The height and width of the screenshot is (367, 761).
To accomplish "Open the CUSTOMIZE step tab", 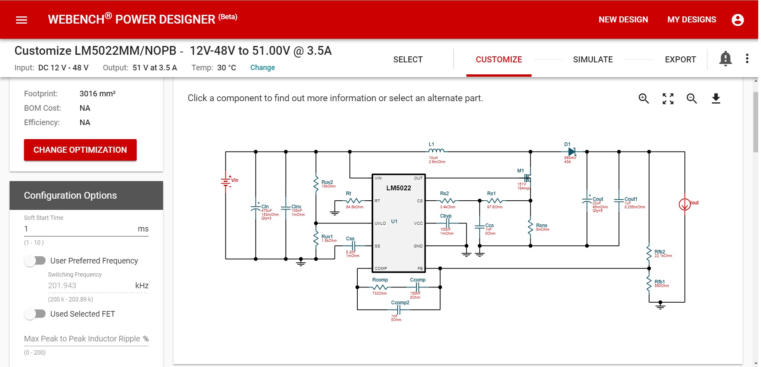I will [499, 60].
